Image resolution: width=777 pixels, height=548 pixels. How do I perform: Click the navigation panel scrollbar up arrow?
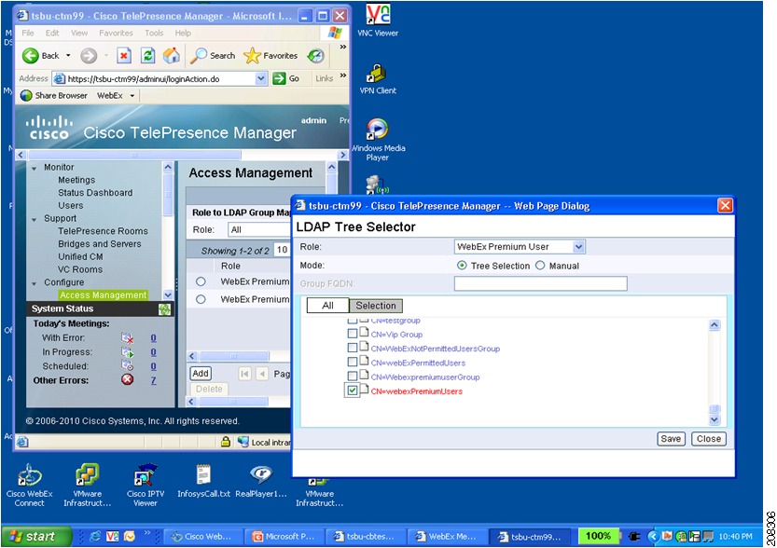(168, 168)
